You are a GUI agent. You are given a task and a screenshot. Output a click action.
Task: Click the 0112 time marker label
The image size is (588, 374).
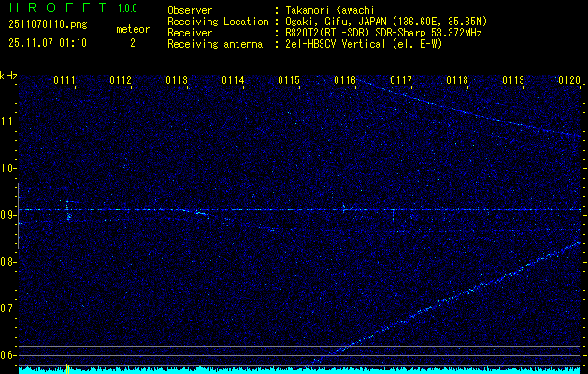pyautogui.click(x=121, y=80)
